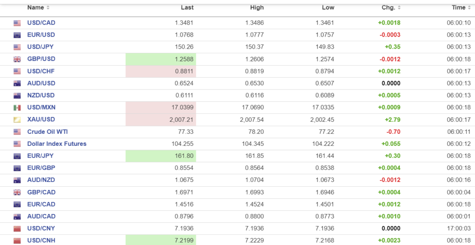This screenshot has width=475, height=245.
Task: Click the red highlighted USD/MXN last price
Action: click(181, 107)
